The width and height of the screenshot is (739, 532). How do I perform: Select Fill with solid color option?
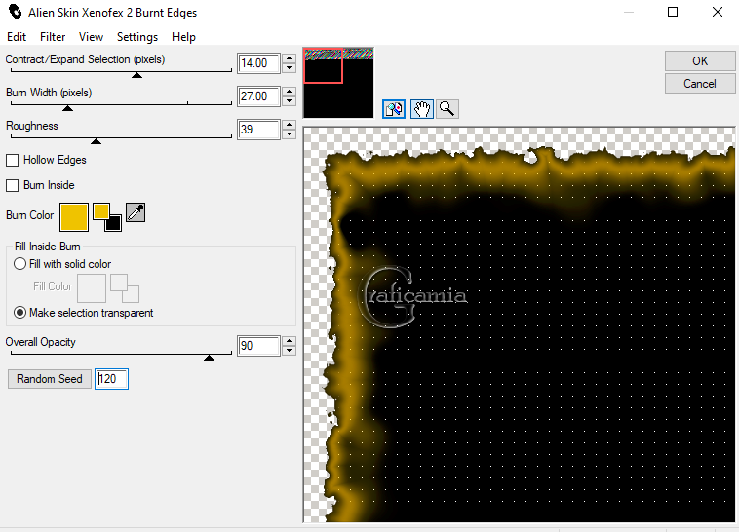click(19, 264)
